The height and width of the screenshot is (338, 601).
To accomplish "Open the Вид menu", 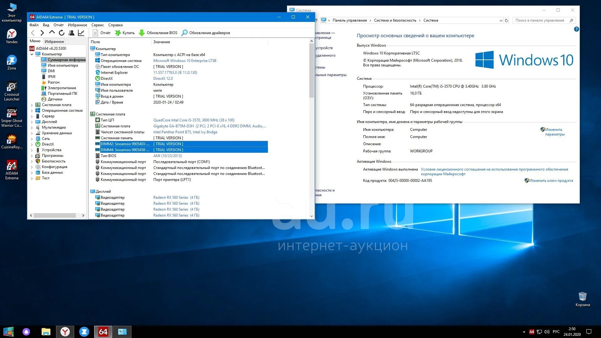I will coord(46,25).
